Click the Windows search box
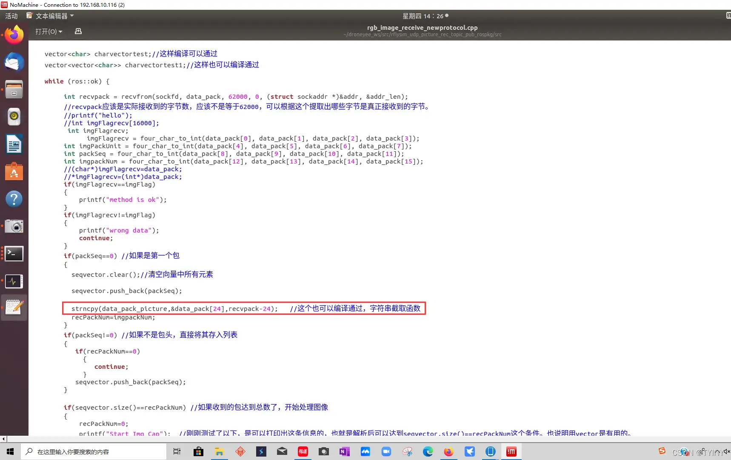The height and width of the screenshot is (460, 731). coord(94,451)
